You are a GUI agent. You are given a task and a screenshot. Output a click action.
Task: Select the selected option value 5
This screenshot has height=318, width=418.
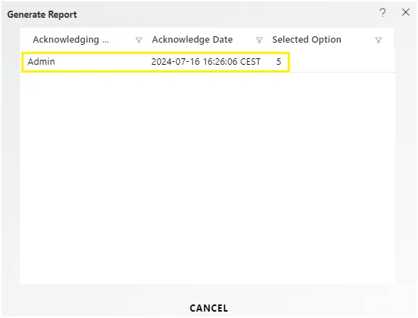278,61
